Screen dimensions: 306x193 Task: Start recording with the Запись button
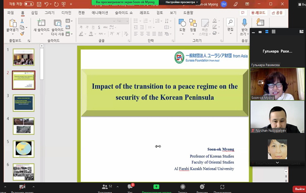[x=183, y=187]
